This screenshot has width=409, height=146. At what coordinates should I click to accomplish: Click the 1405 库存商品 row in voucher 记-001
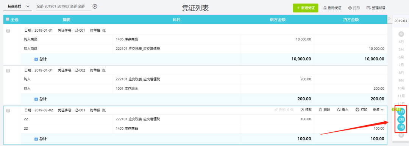[x=204, y=39]
